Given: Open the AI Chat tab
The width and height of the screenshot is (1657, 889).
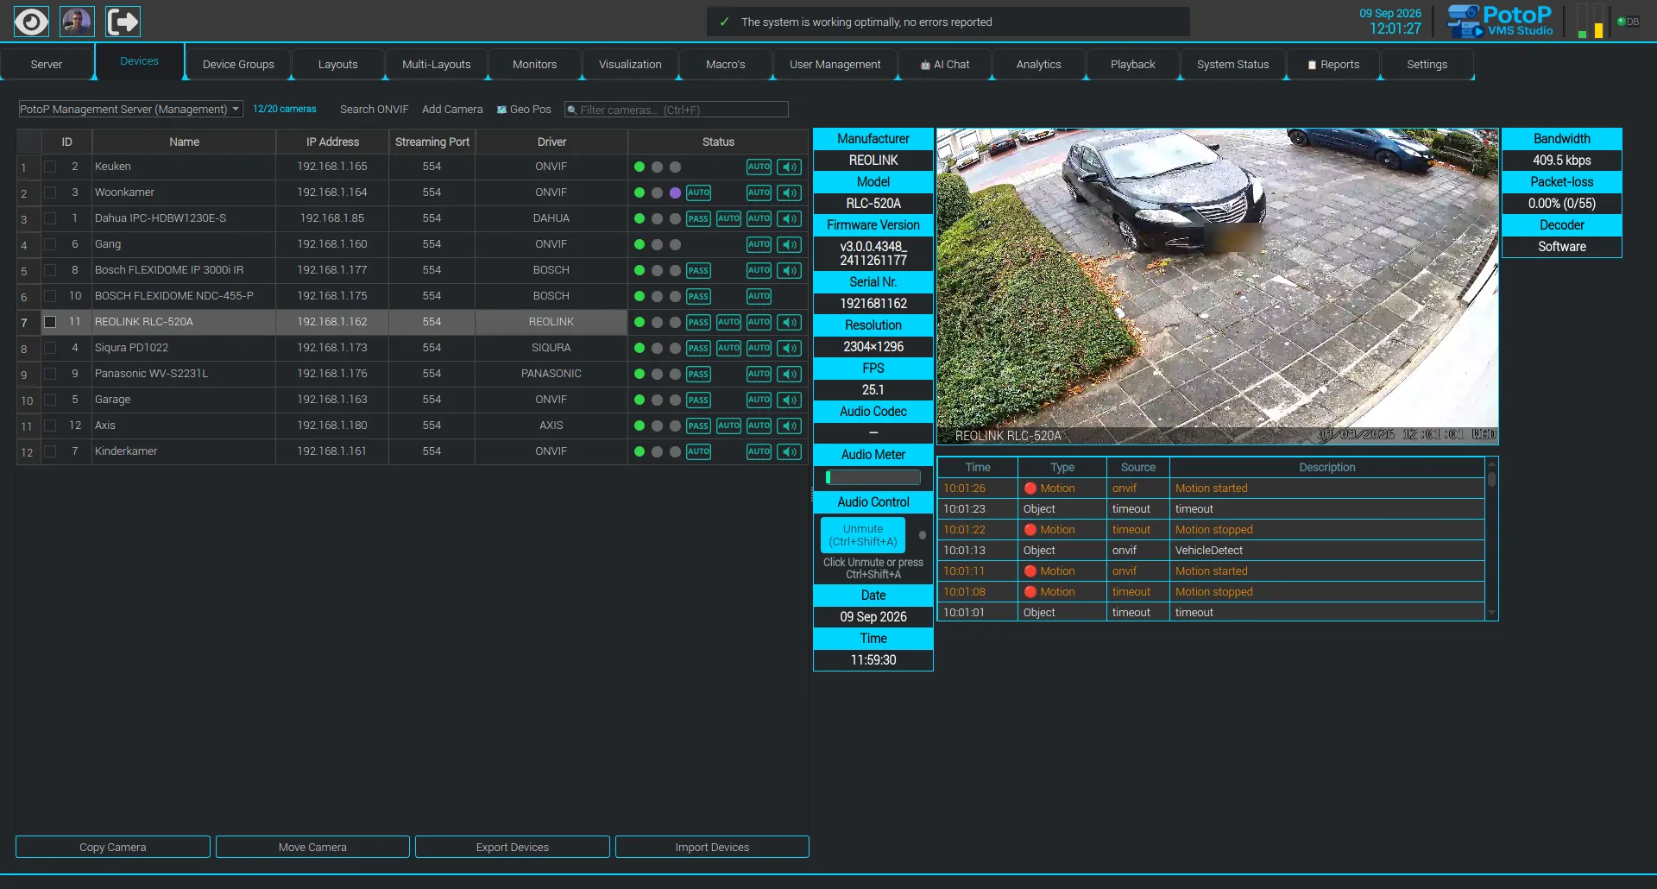Looking at the screenshot, I should click(945, 65).
